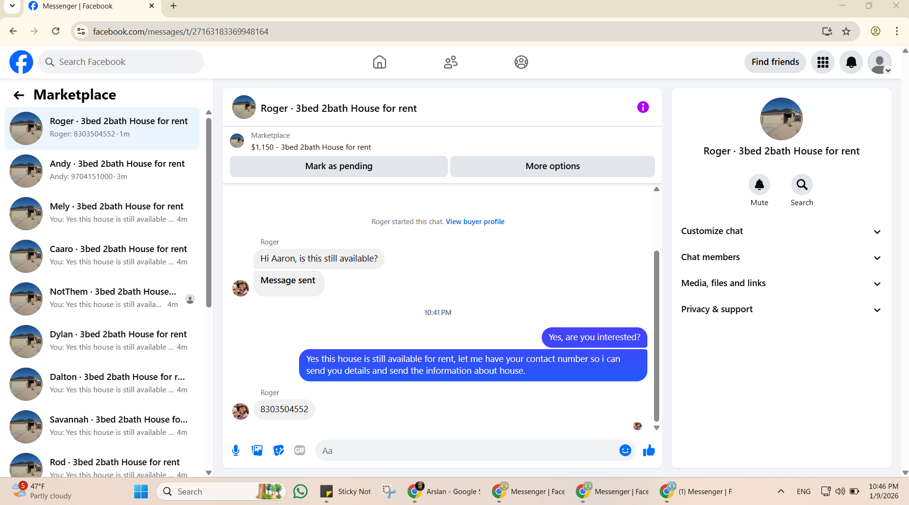Select the Messenger | Facebook browser tab
The image size is (909, 505).
pyautogui.click(x=91, y=7)
